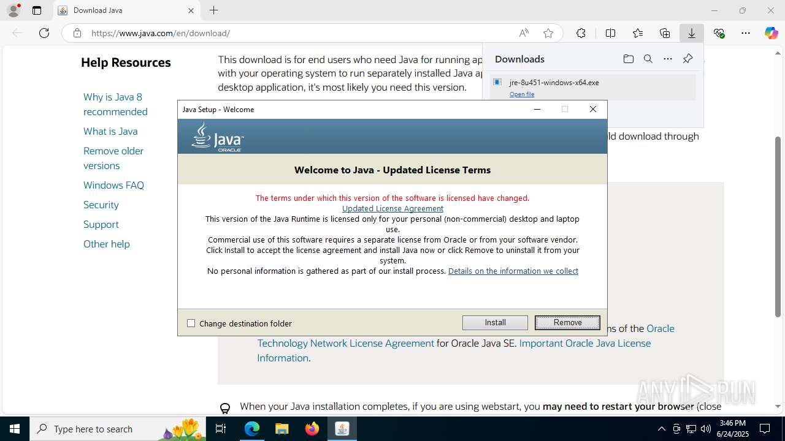Open Edge Settings and more menu
The height and width of the screenshot is (441, 785).
click(746, 33)
